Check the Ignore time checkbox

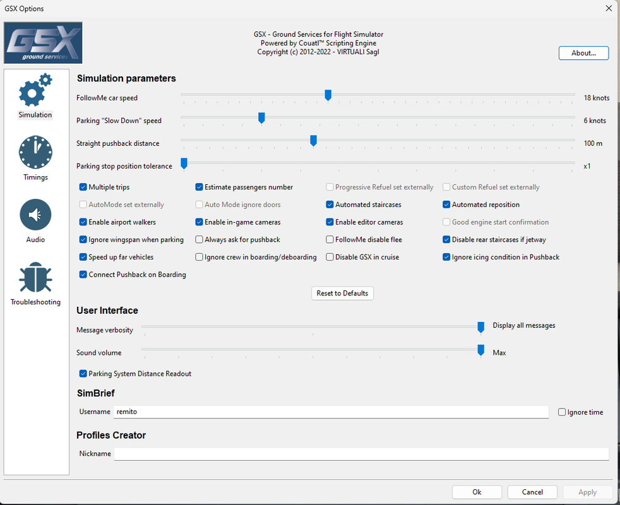(562, 412)
